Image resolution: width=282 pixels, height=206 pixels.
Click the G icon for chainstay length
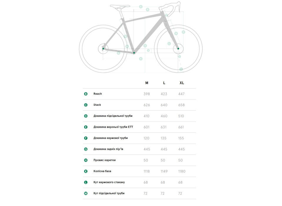tap(86, 149)
